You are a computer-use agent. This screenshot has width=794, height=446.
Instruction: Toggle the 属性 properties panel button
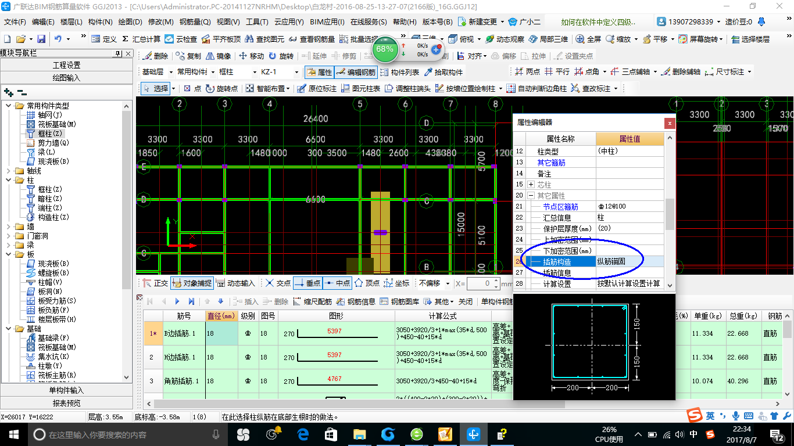(319, 72)
